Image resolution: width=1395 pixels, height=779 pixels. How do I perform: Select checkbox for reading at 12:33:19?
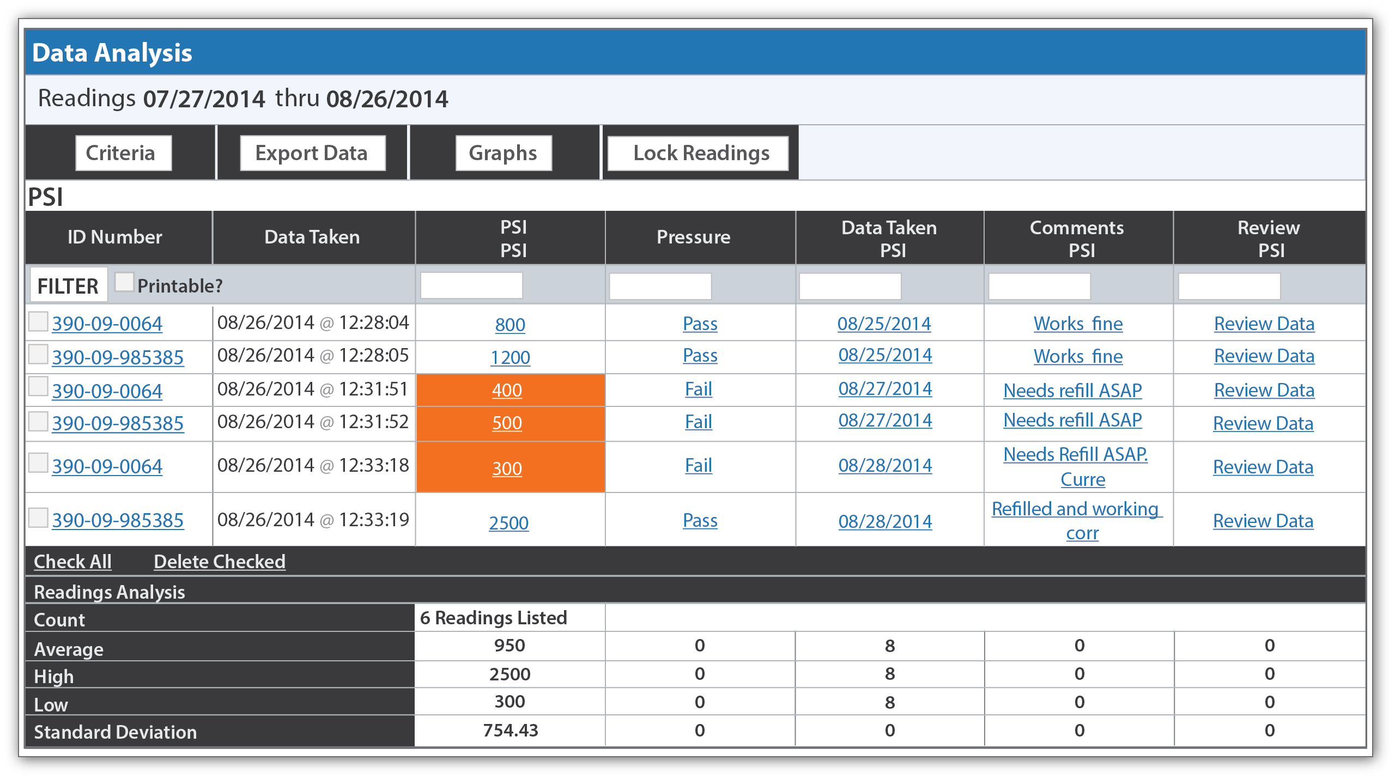pyautogui.click(x=38, y=518)
